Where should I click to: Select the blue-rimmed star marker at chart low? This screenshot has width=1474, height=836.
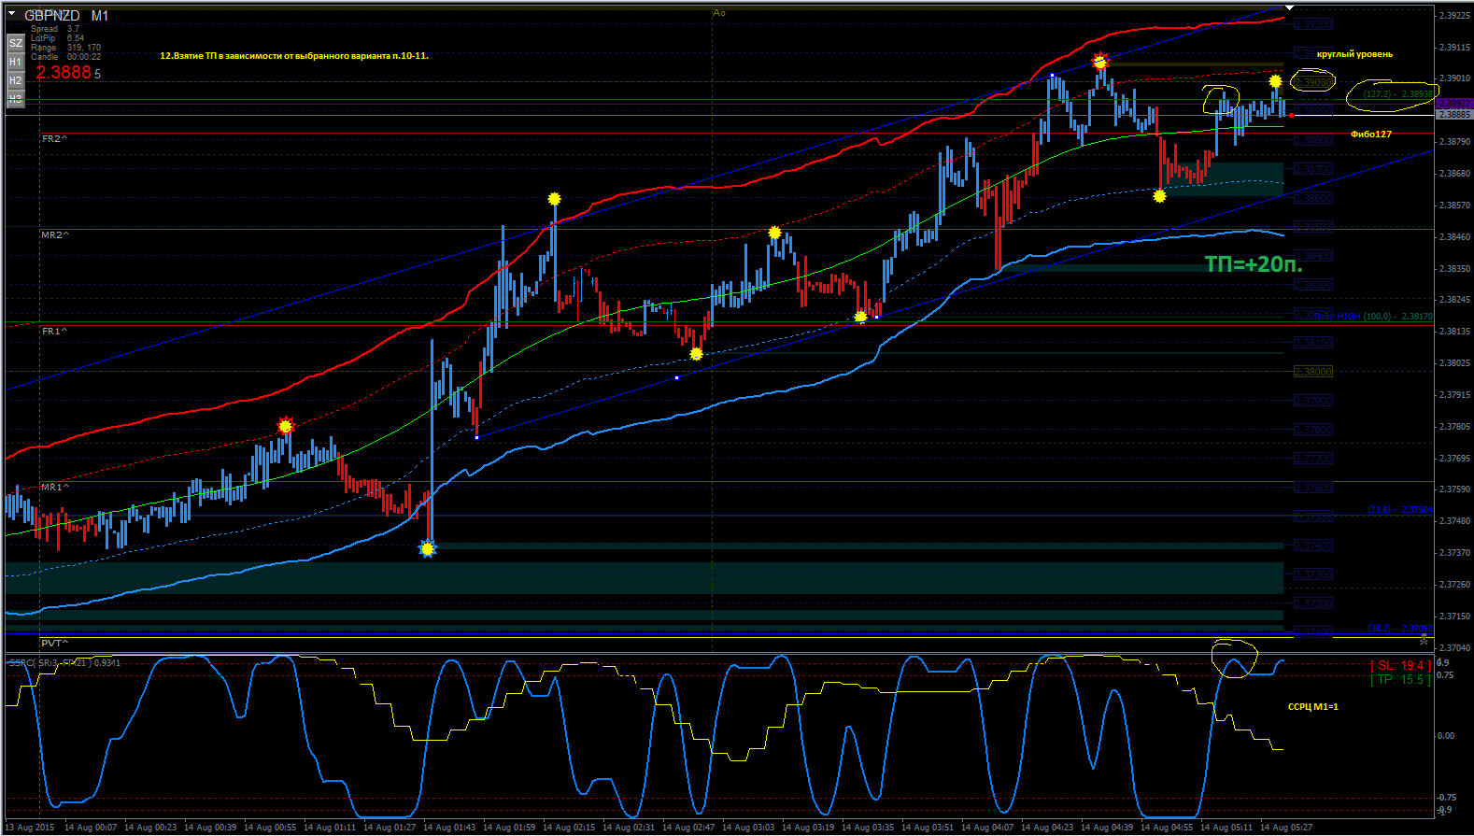(x=428, y=549)
